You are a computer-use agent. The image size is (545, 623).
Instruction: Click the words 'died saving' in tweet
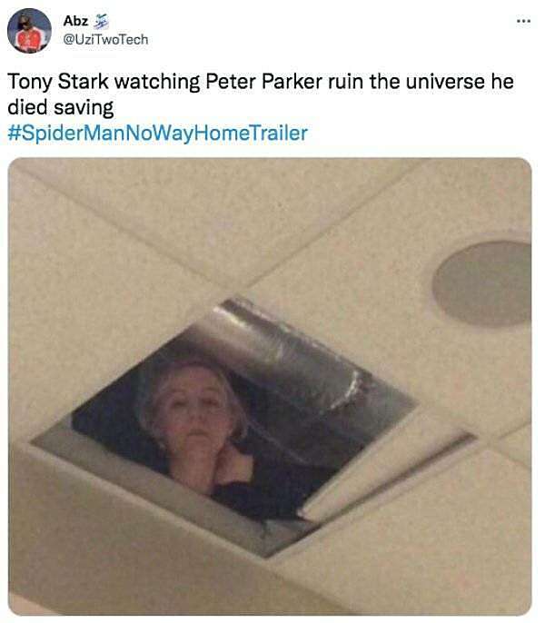[61, 107]
